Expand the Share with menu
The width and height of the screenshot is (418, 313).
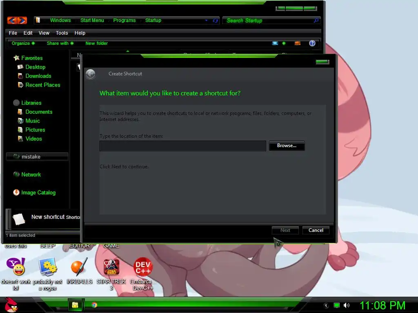point(60,43)
